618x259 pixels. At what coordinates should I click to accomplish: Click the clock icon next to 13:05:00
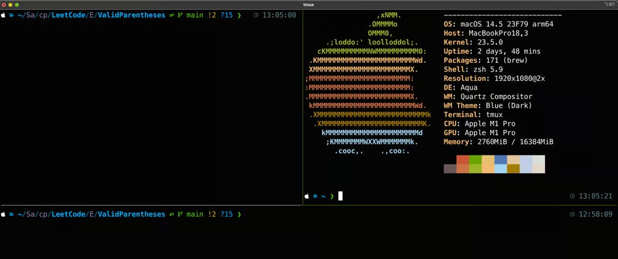pyautogui.click(x=256, y=15)
